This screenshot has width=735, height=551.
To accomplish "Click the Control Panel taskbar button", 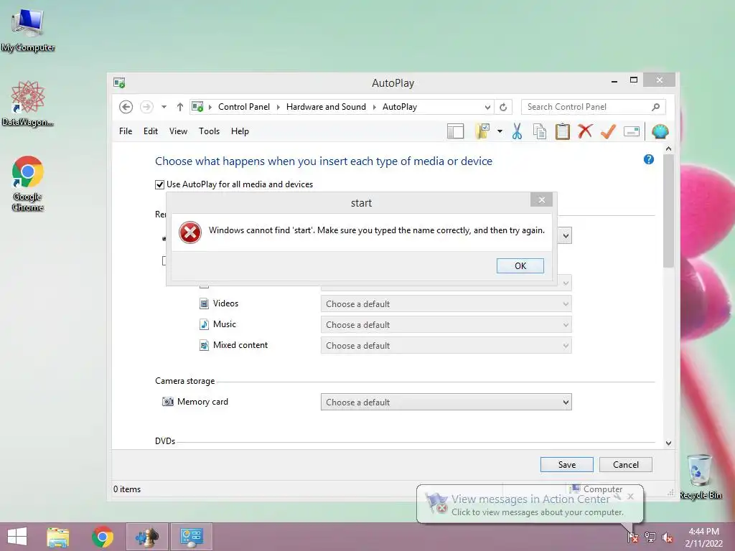I will pyautogui.click(x=191, y=537).
